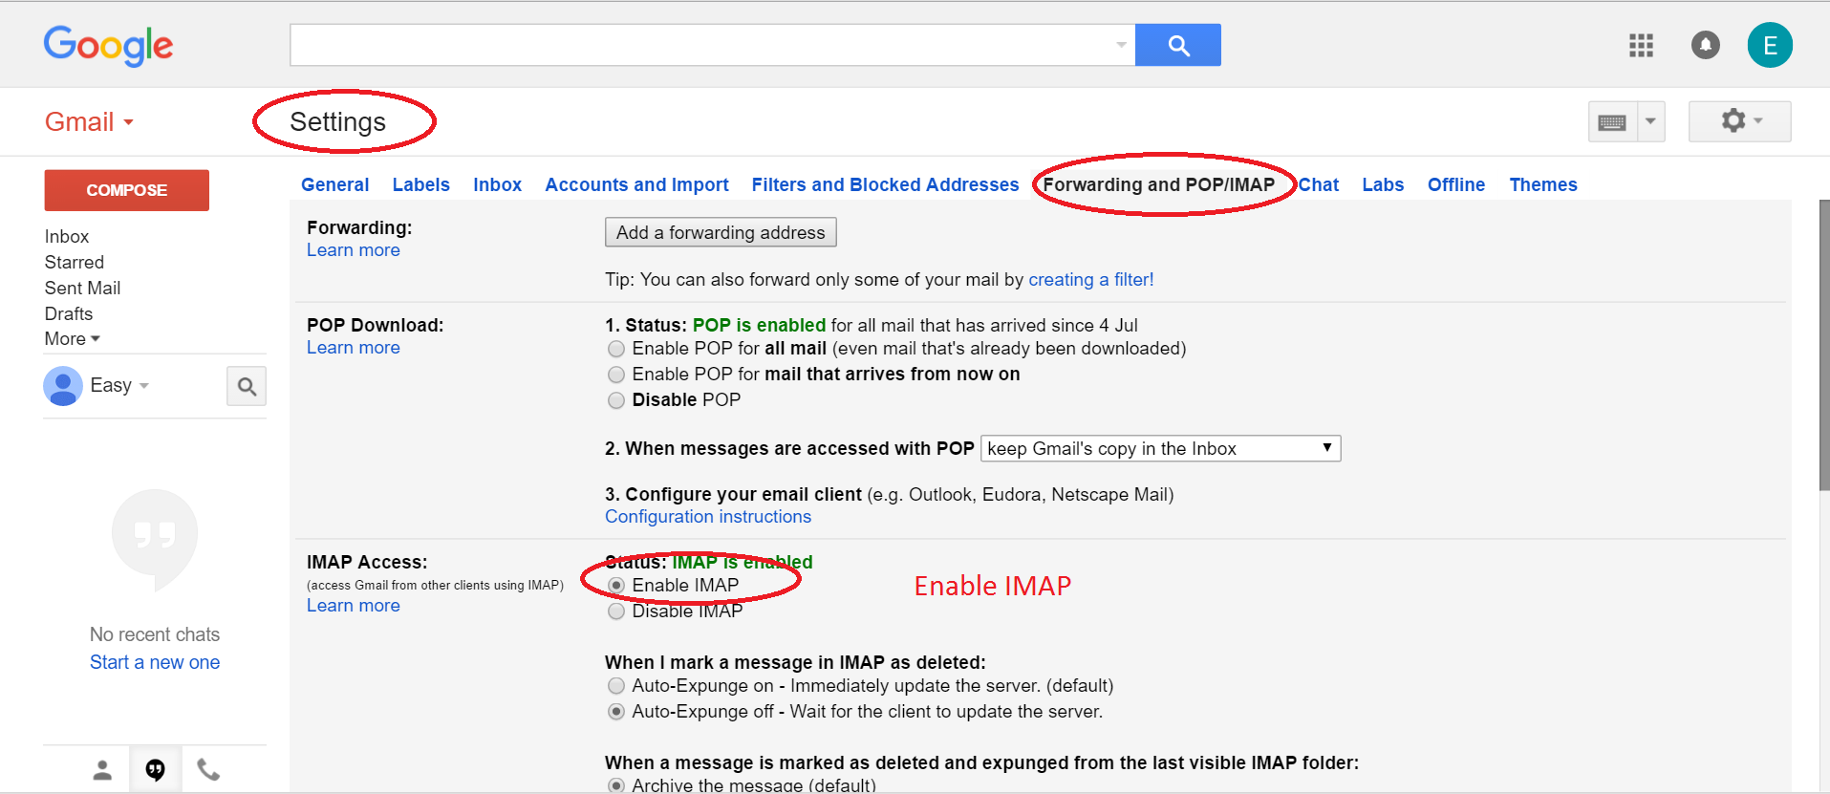Open the phone calls icon
Viewport: 1830px width, 794px height.
pyautogui.click(x=208, y=769)
